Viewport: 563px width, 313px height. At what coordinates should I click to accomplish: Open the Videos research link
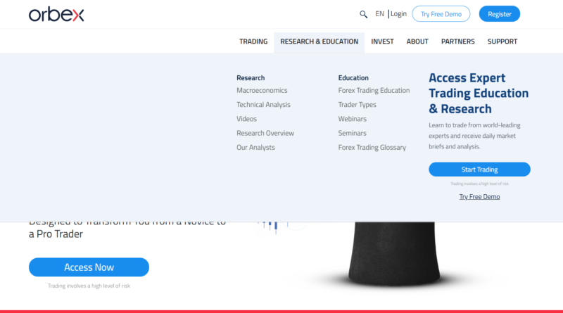click(246, 119)
